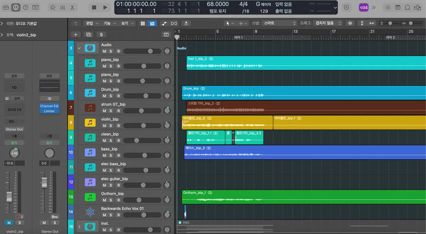Click the Channel EQ plugin slot
This screenshot has width=426, height=234.
pos(49,106)
